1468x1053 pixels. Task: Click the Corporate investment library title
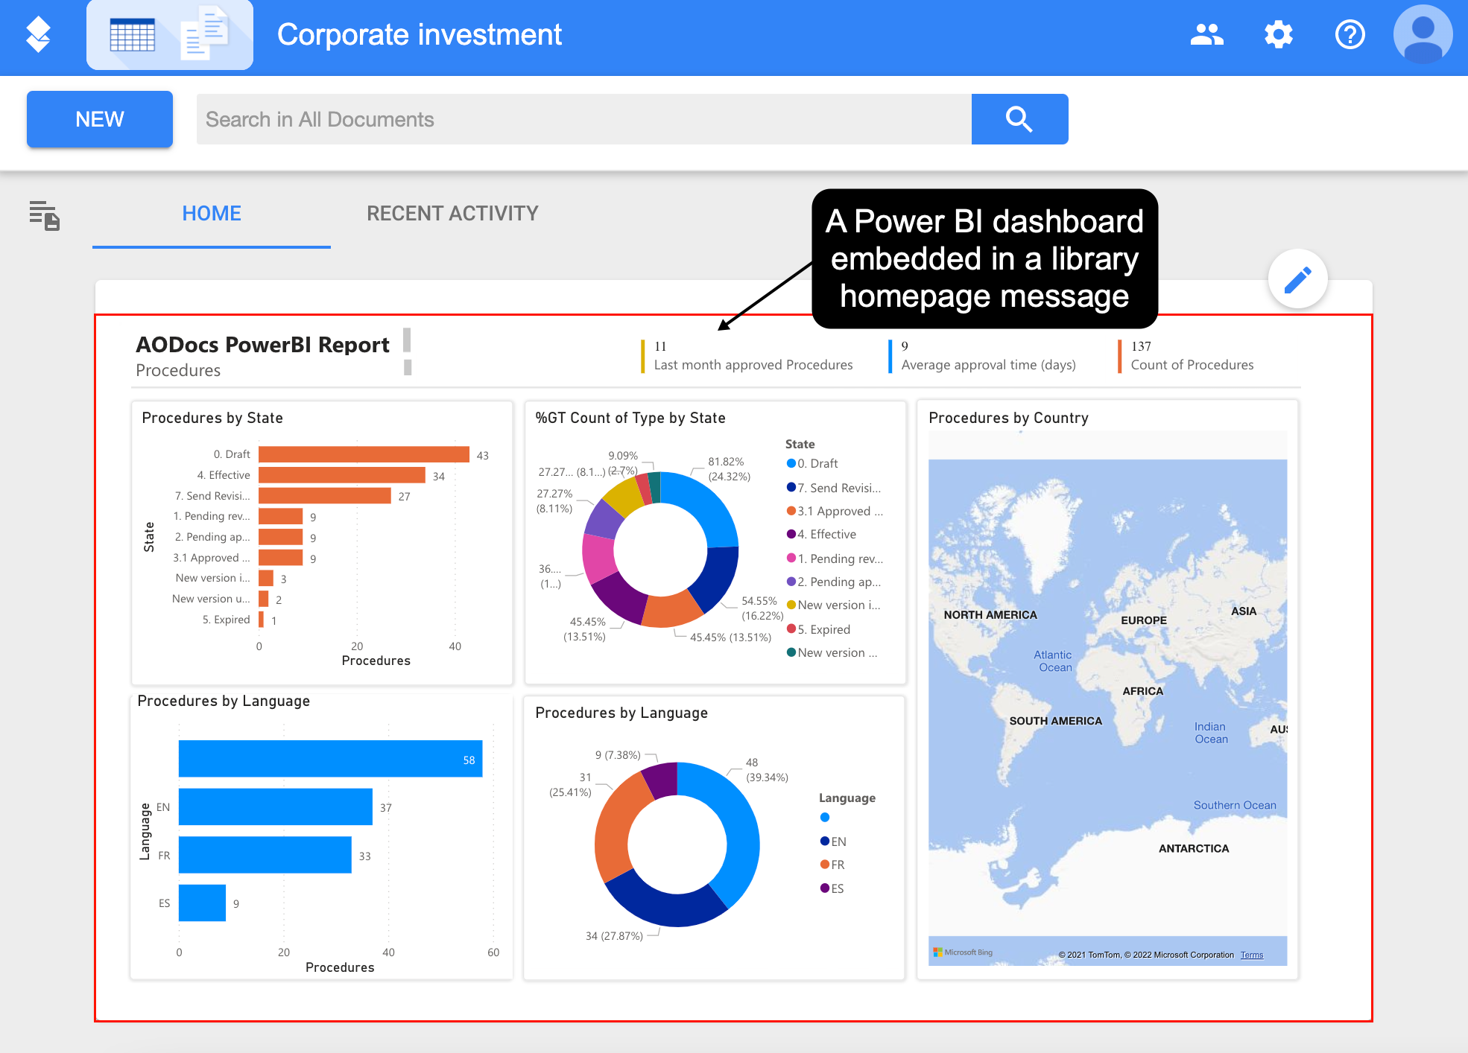(x=420, y=35)
